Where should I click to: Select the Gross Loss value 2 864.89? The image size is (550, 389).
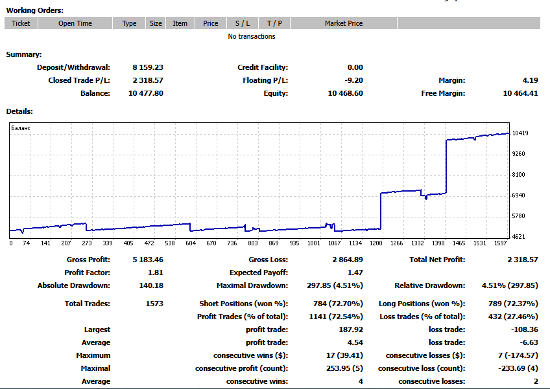tap(348, 260)
